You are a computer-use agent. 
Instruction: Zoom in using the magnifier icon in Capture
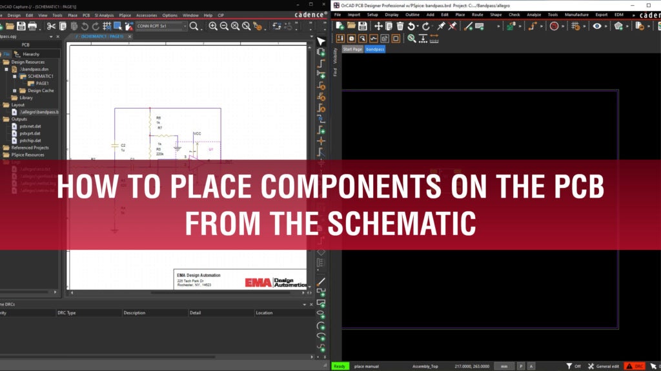[x=214, y=26]
